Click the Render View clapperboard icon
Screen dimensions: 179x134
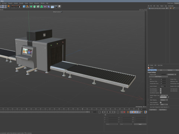(13, 7)
